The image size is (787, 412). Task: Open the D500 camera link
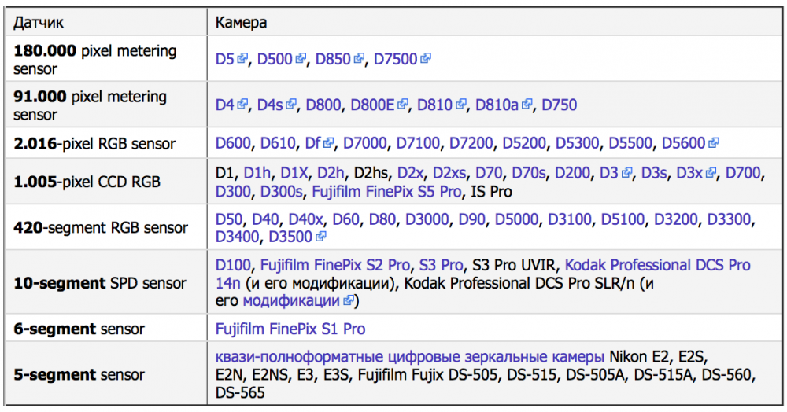[275, 59]
